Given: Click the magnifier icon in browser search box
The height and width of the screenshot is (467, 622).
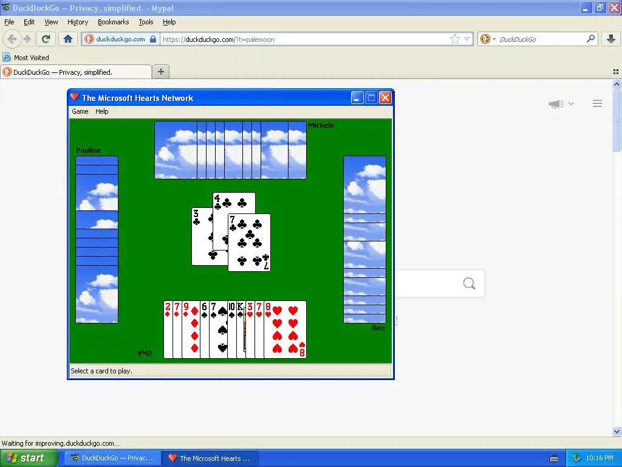Looking at the screenshot, I should point(590,39).
